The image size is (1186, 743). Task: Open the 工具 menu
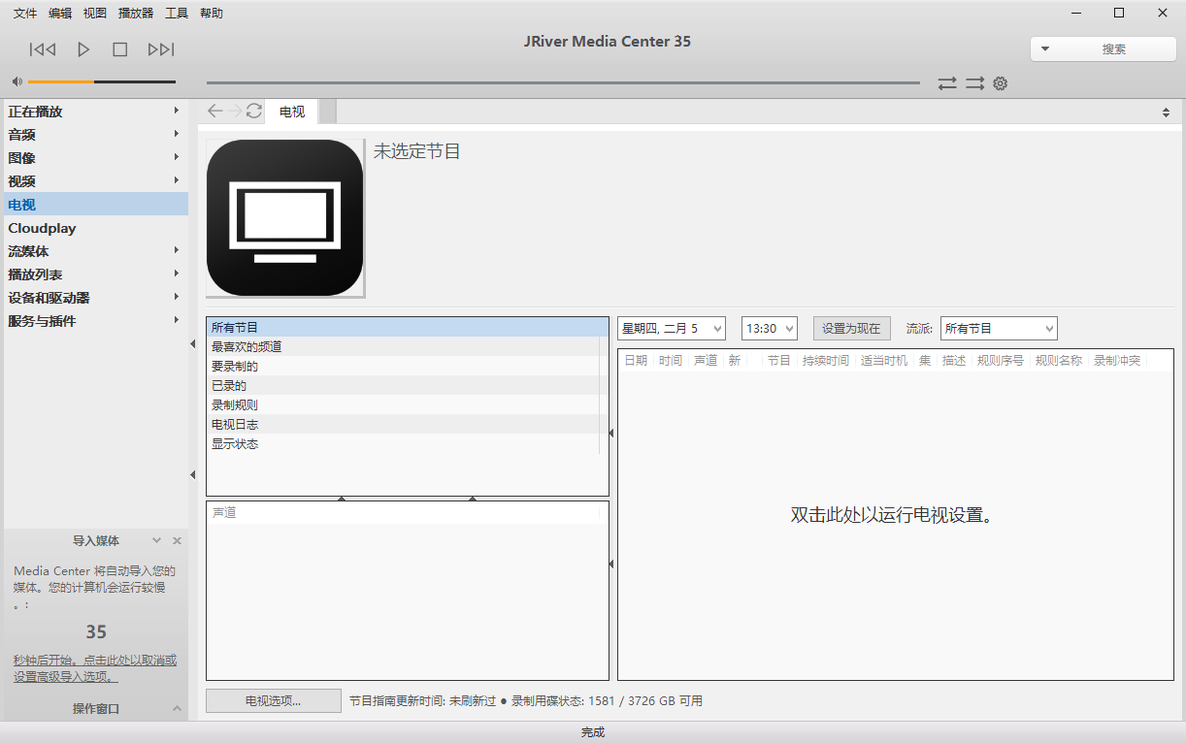pyautogui.click(x=175, y=13)
